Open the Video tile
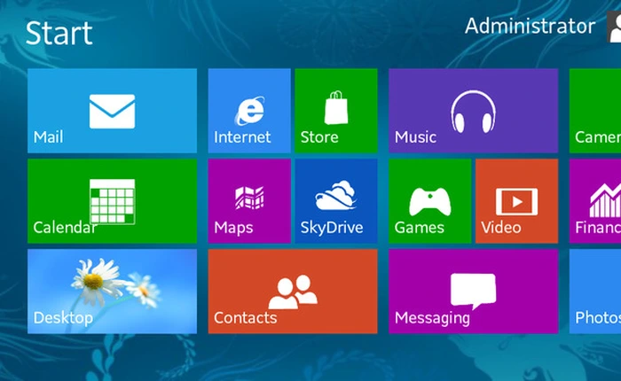 pos(517,201)
